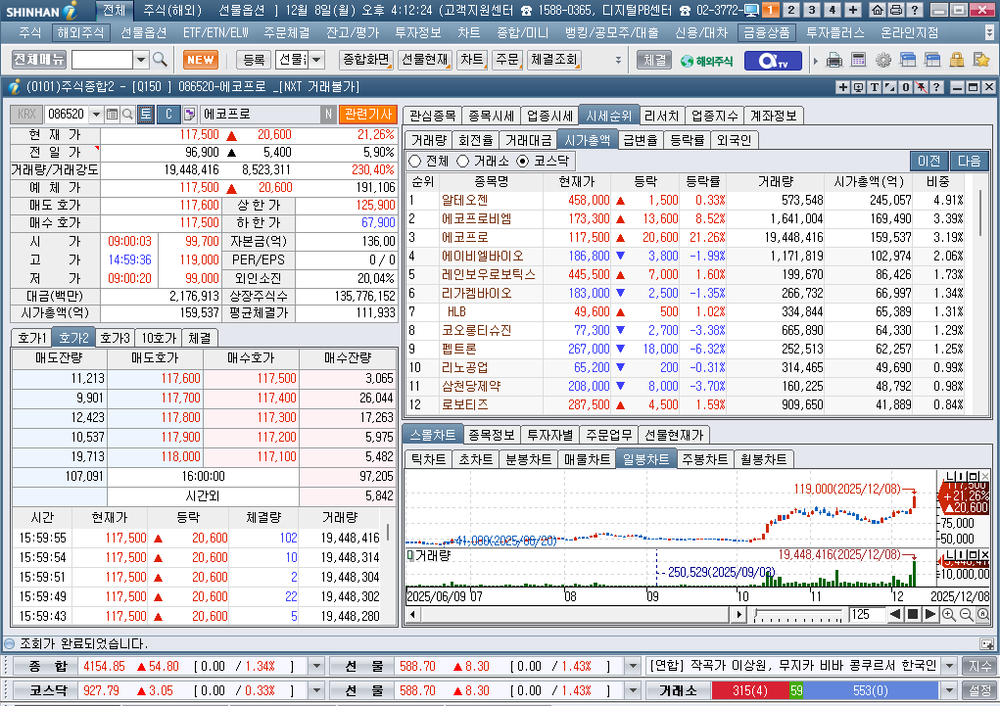The width and height of the screenshot is (1000, 706).
Task: Select the 전체 radio button
Action: click(416, 162)
